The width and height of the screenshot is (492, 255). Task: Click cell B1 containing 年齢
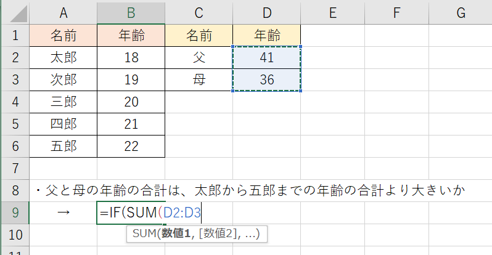tap(131, 36)
